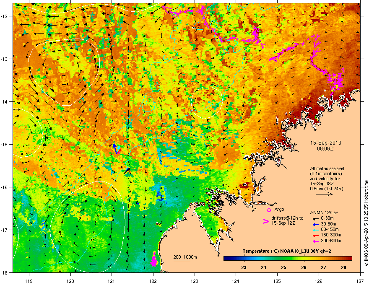369x285 pixels.
Task: Click the latitude axis label -14
Action: tap(4, 101)
